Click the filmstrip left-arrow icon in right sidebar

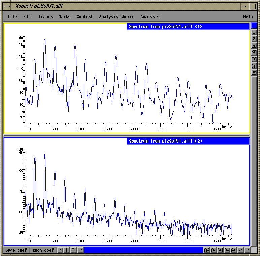pos(254,73)
